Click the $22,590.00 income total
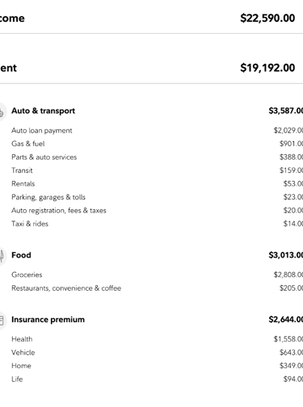Viewport: 303px width, 407px height. tap(267, 19)
